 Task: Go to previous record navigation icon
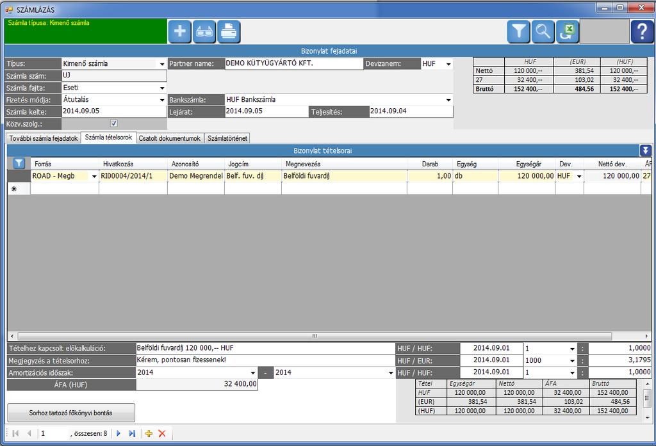click(29, 433)
